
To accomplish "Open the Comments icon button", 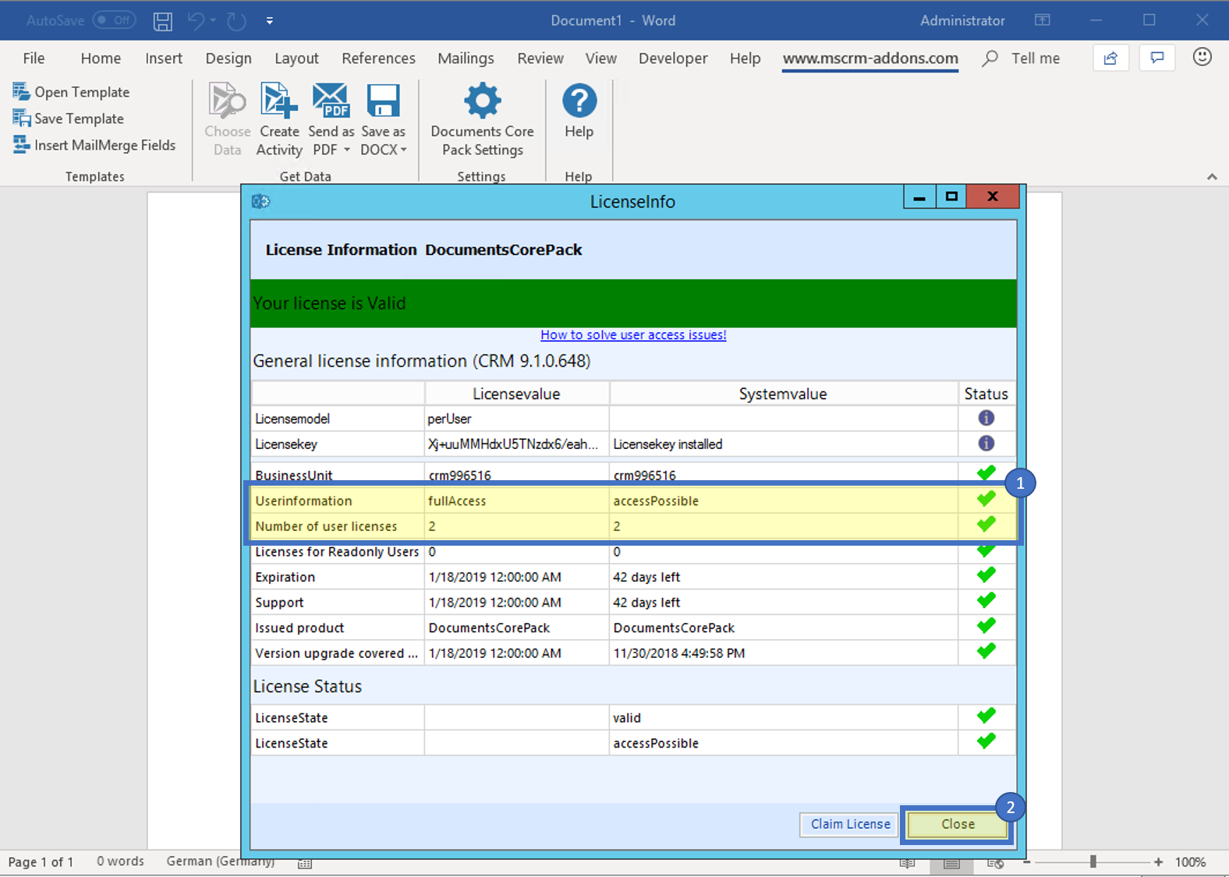I will point(1157,58).
